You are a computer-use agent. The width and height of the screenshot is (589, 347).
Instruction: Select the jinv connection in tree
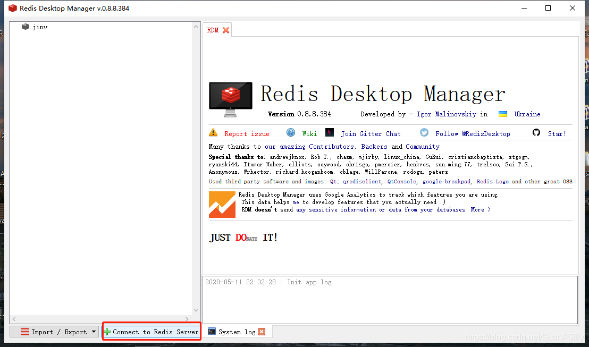coord(40,27)
